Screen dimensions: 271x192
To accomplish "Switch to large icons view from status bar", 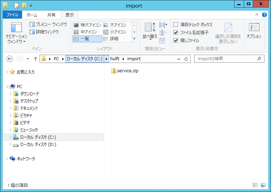I will (x=263, y=185).
